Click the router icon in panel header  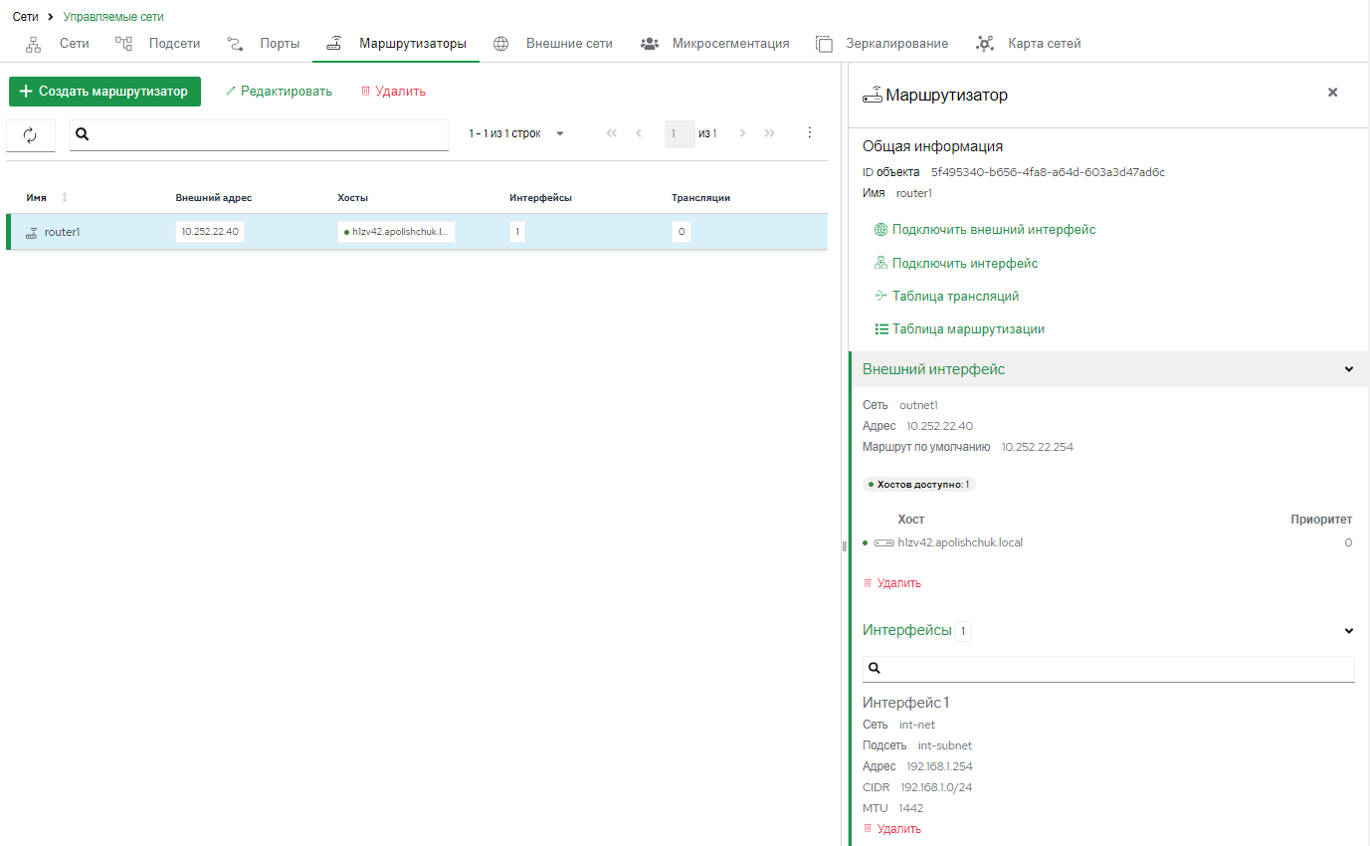tap(873, 95)
